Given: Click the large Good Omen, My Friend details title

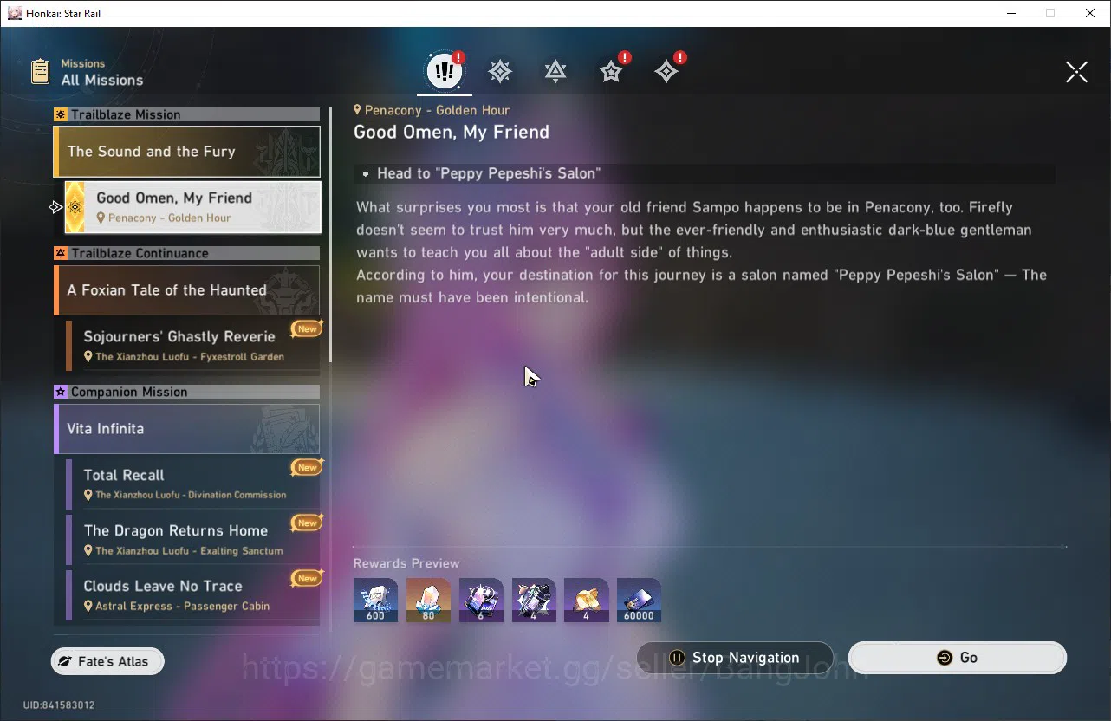Looking at the screenshot, I should tap(452, 133).
